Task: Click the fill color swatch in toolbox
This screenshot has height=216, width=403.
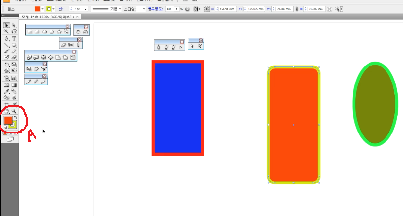Action: (8, 120)
